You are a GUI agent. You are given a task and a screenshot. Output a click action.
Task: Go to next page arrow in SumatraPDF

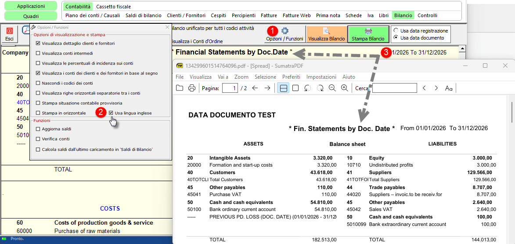pos(267,88)
